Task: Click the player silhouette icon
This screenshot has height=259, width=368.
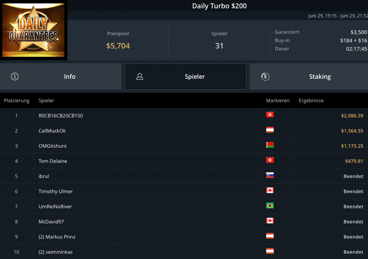Action: point(140,76)
